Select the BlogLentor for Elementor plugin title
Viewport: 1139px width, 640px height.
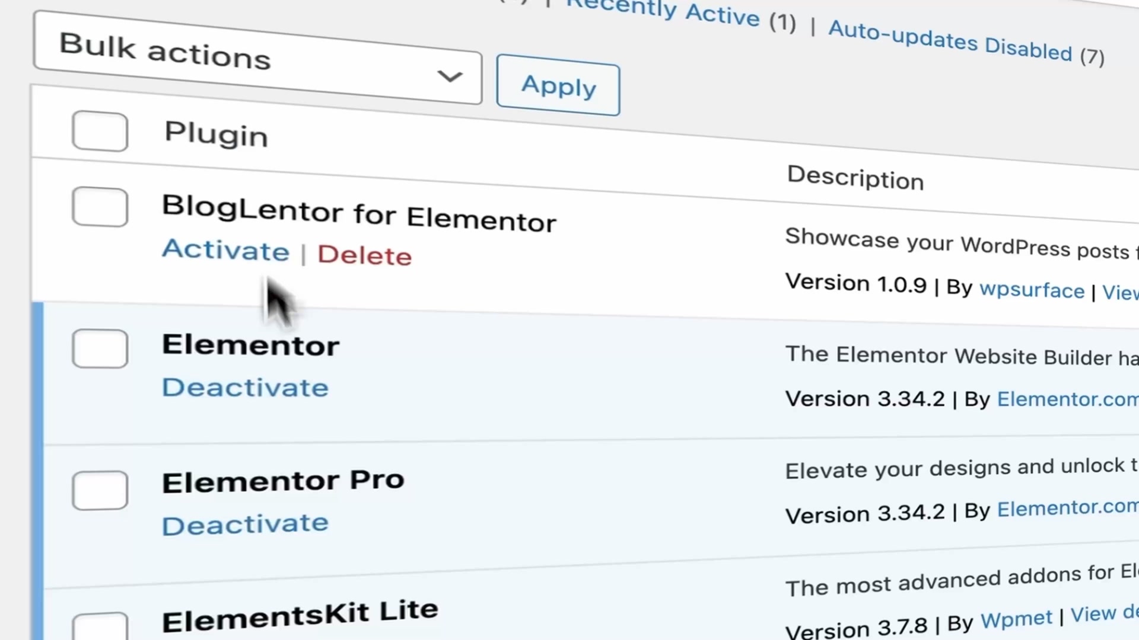point(359,213)
